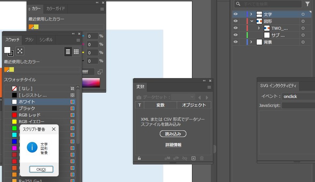The width and height of the screenshot is (315, 182).
Task: Click the 読み込み import button
Action: pos(173,134)
